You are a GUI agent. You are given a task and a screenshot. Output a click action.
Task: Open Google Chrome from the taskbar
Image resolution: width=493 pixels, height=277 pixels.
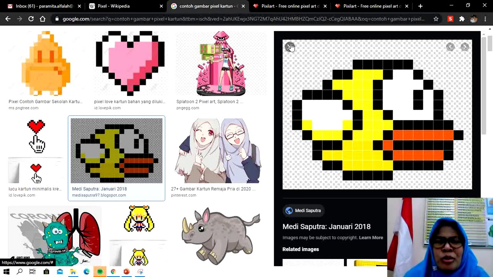[x=113, y=272]
